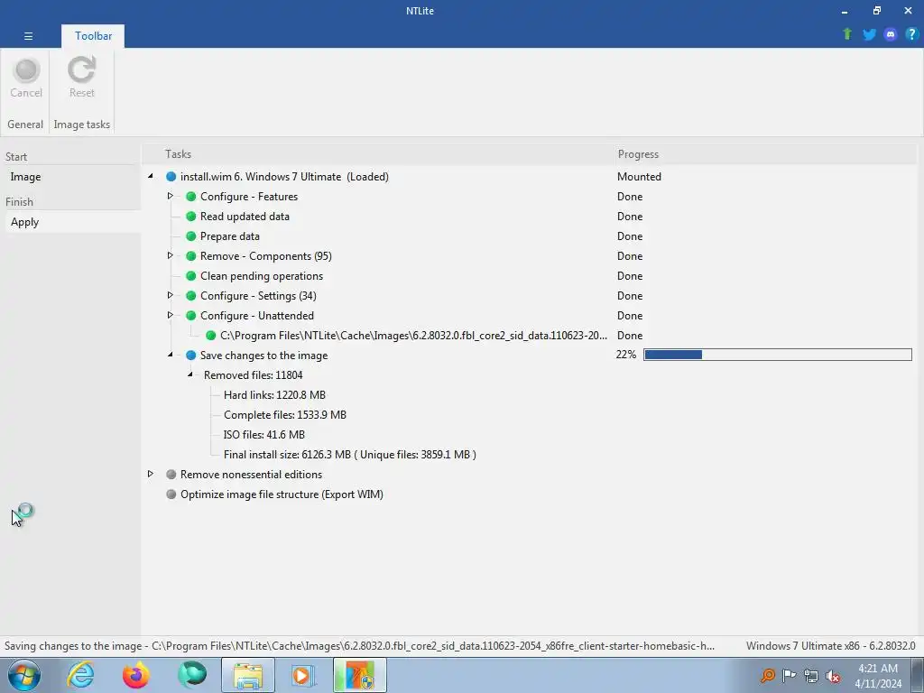924x693 pixels.
Task: Click the Progress column header
Action: [638, 153]
